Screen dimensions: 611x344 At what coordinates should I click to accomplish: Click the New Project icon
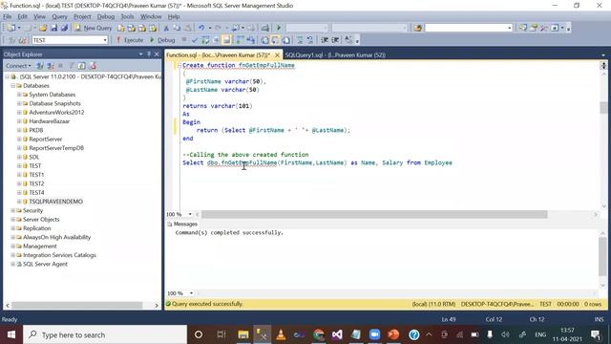click(x=11, y=28)
